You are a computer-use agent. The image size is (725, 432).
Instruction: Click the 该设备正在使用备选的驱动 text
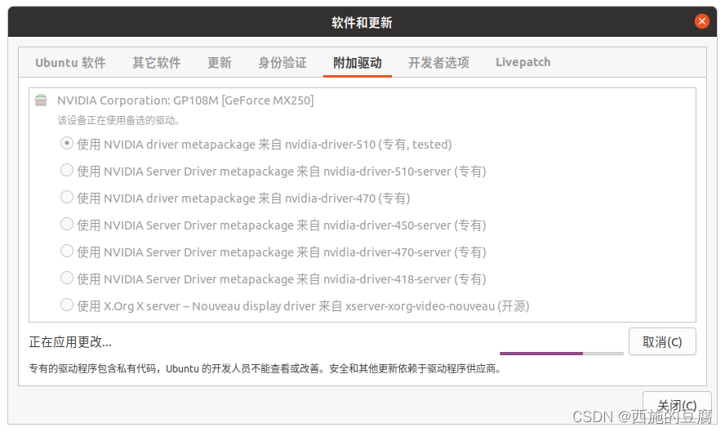click(118, 121)
